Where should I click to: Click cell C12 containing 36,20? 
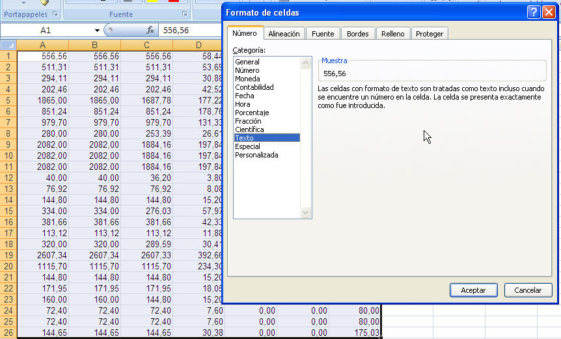coord(146,178)
